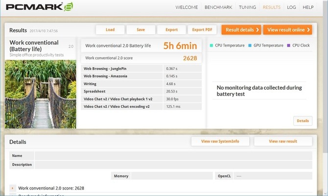The image size is (328, 196).
Task: Click Work conventional 2.0 Battery life label
Action: 118,46
